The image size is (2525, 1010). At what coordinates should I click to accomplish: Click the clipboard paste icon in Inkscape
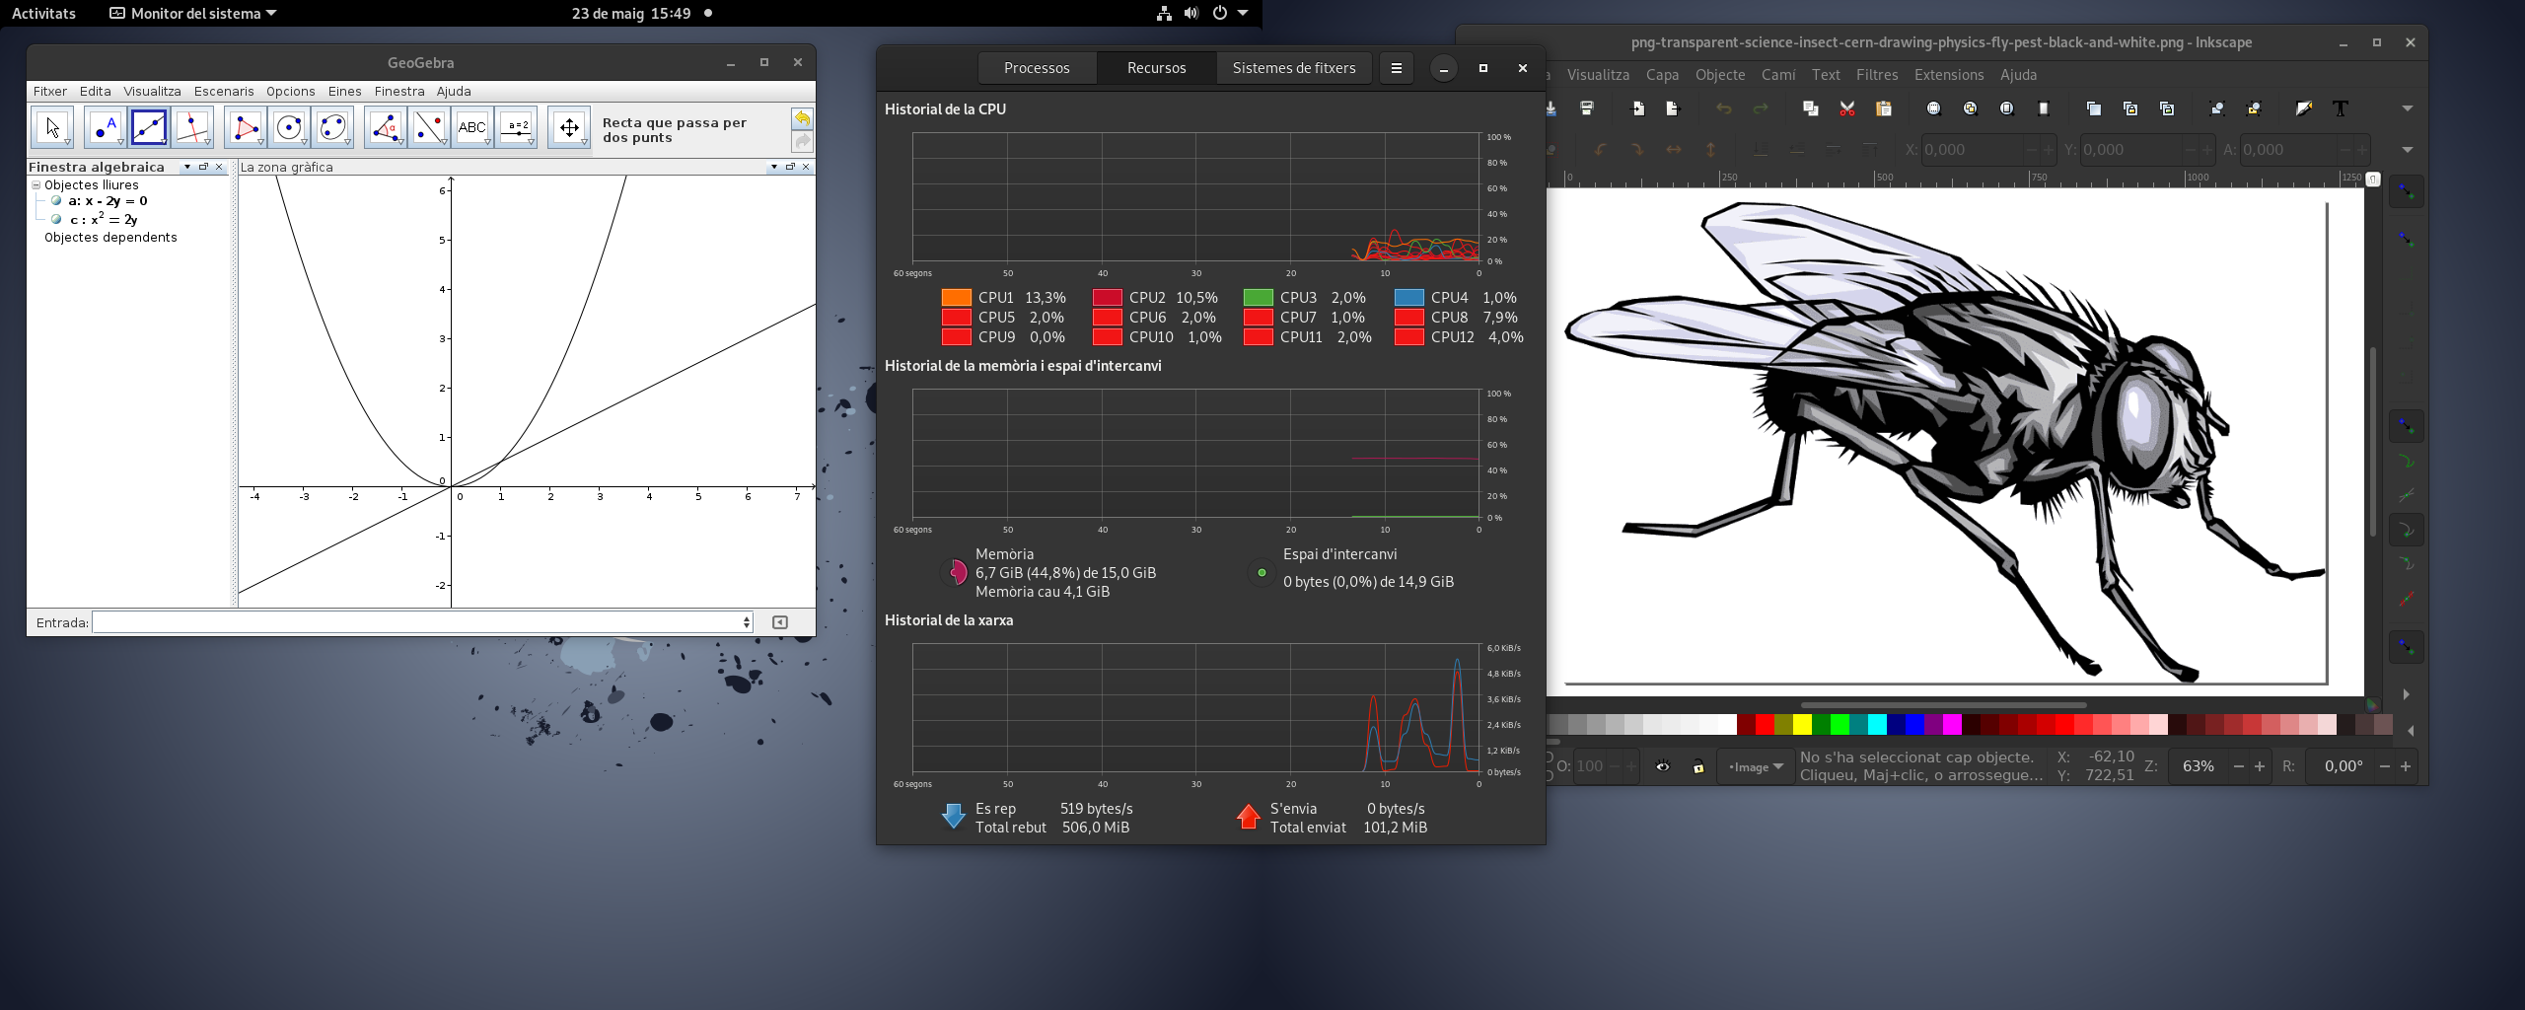tap(1884, 108)
